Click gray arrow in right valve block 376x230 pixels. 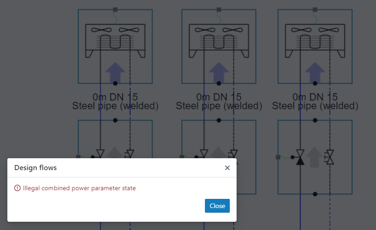tap(315, 157)
